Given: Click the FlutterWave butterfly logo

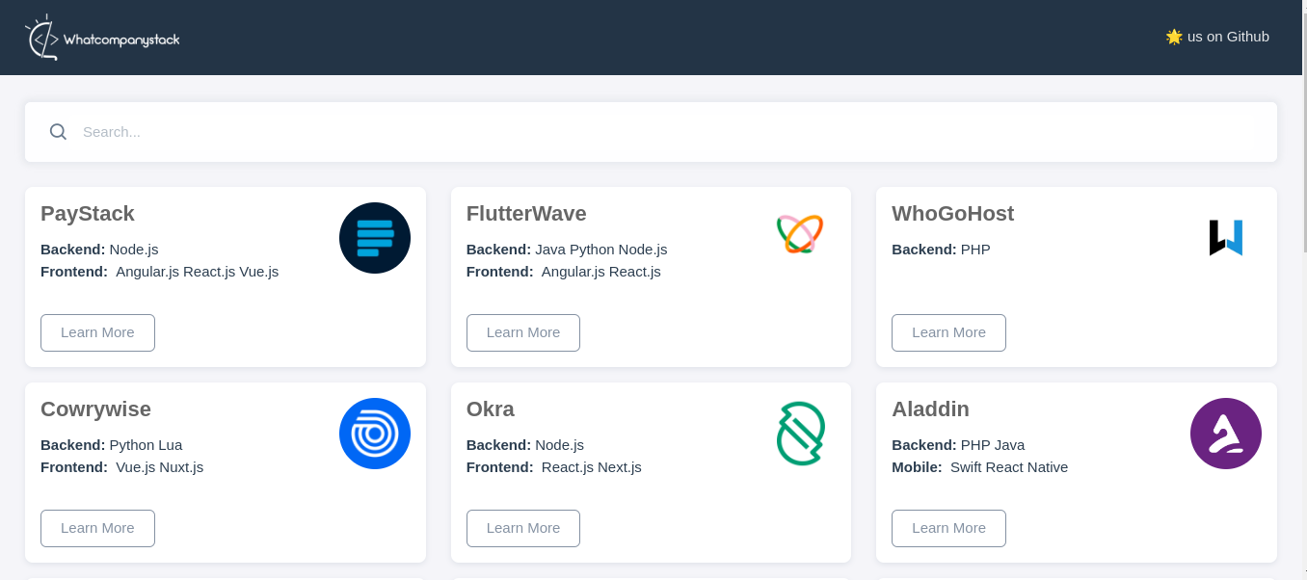Looking at the screenshot, I should [799, 233].
